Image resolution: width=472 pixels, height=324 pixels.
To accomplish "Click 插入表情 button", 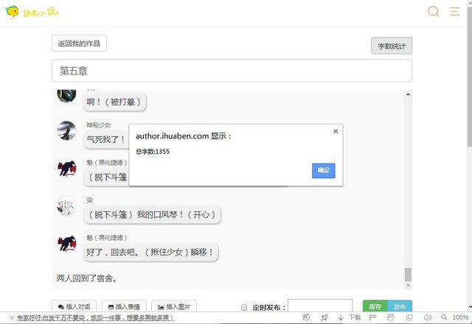I will (x=122, y=306).
